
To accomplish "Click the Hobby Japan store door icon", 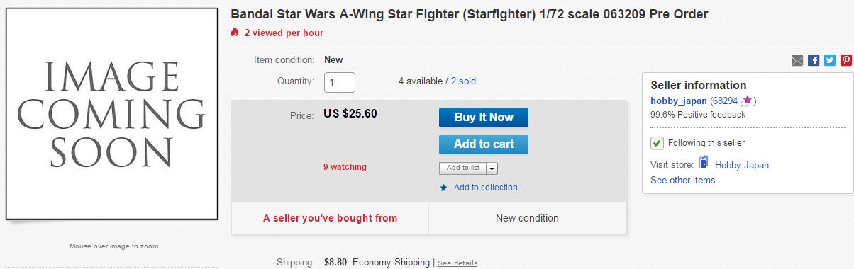I will click(x=704, y=164).
